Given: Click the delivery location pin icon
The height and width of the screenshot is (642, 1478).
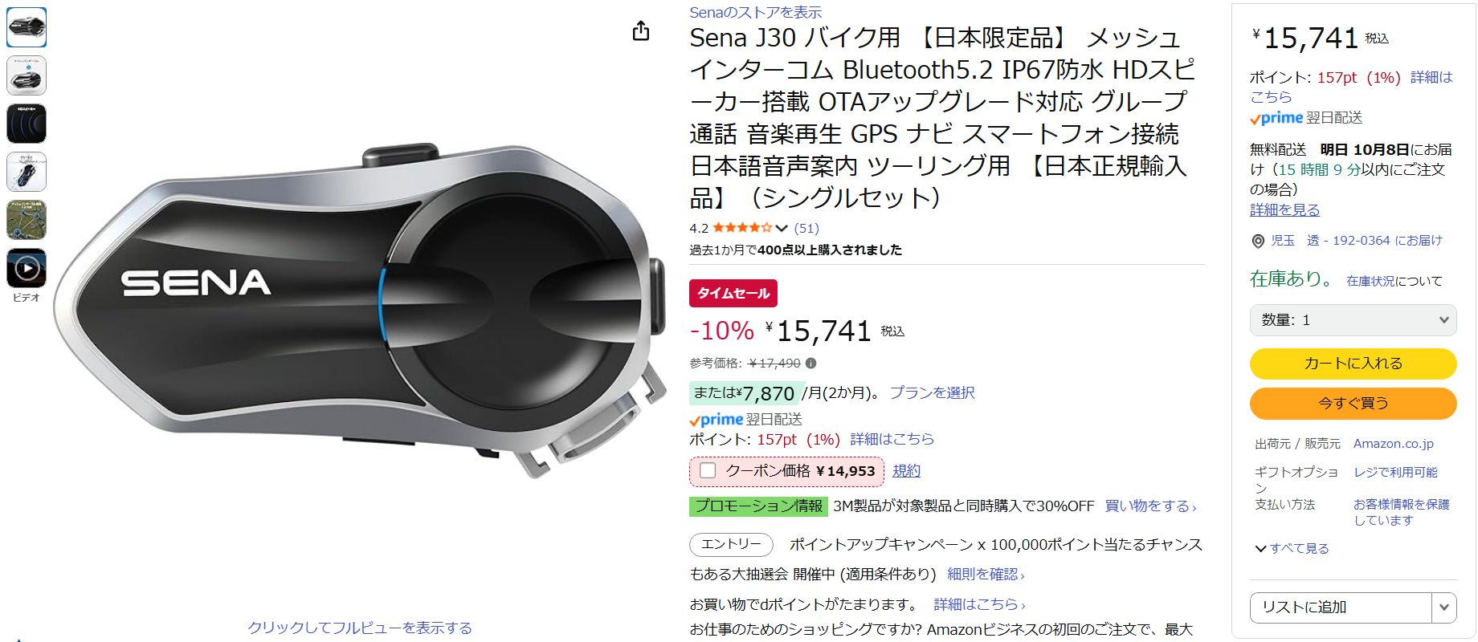Looking at the screenshot, I should [1258, 241].
